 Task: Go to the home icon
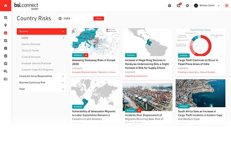click(6, 6)
